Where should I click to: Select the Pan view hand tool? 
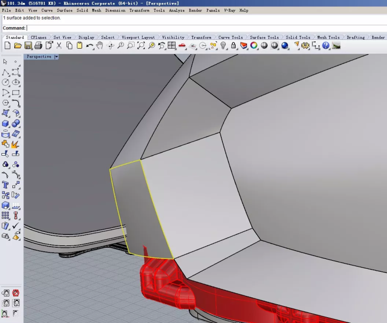click(100, 46)
